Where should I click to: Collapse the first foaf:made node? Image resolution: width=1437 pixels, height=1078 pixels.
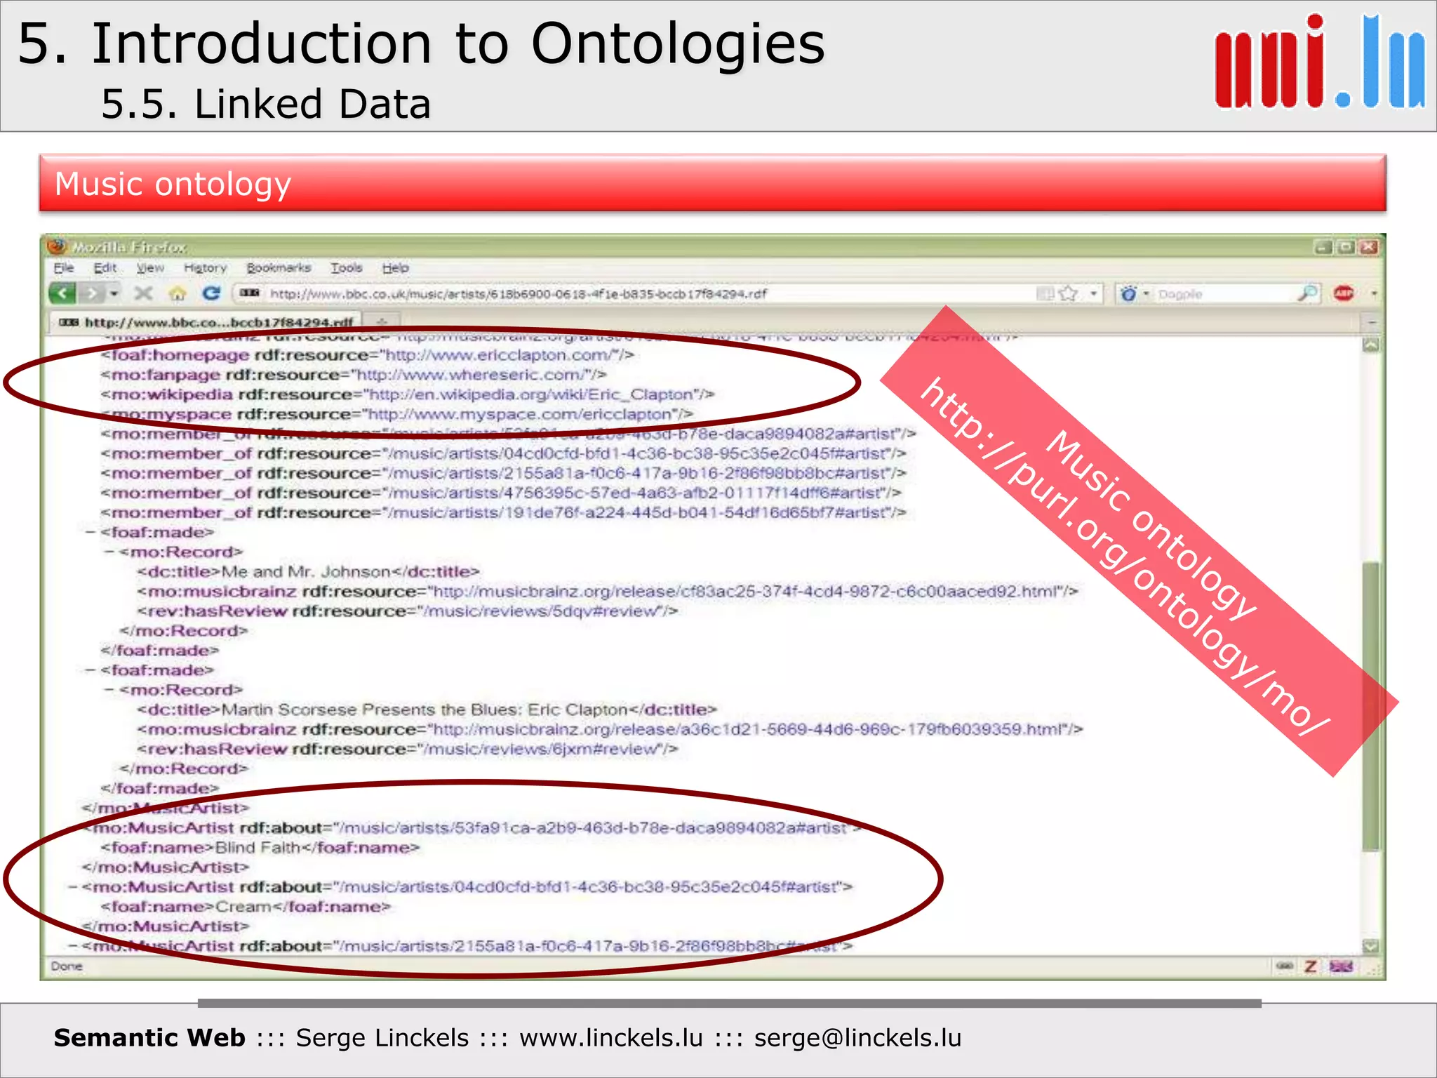[x=90, y=533]
